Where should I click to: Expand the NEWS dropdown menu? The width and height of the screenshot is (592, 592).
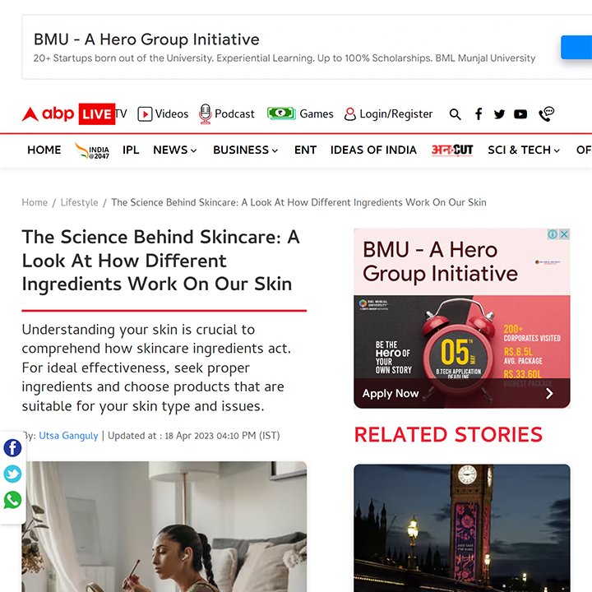[x=175, y=150]
